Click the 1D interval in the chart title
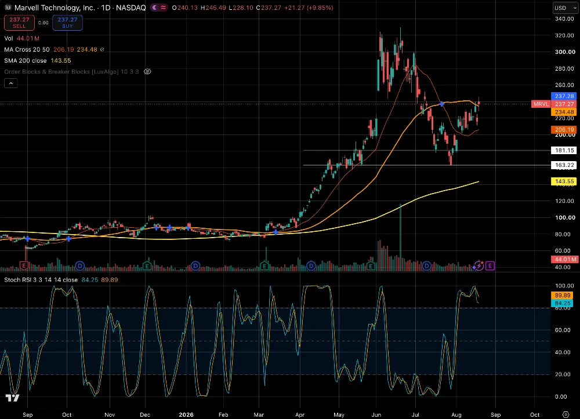Image resolution: width=580 pixels, height=419 pixels. 106,8
